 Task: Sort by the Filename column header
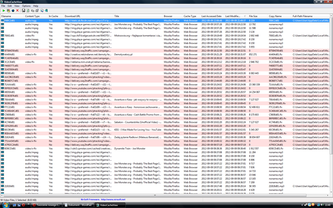[12, 16]
